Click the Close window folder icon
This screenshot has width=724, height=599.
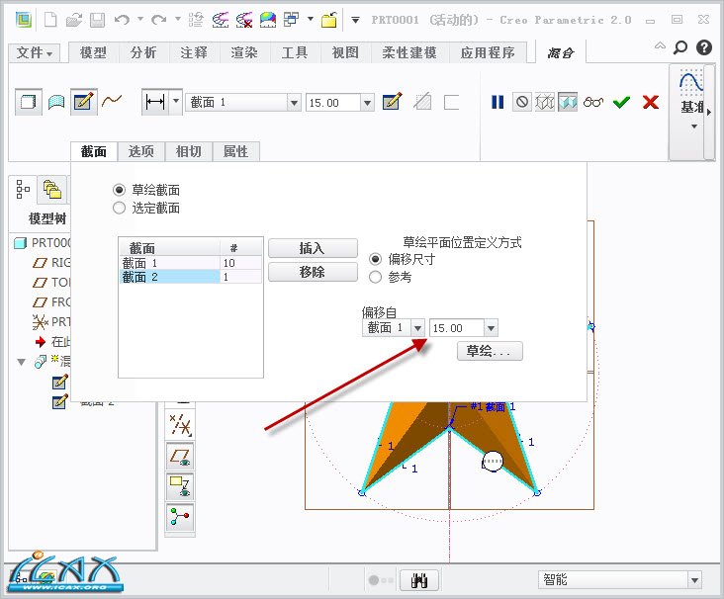[x=328, y=20]
